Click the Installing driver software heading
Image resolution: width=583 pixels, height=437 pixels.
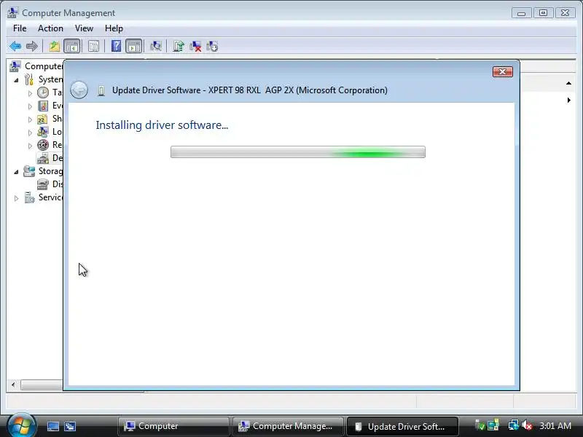click(x=162, y=125)
